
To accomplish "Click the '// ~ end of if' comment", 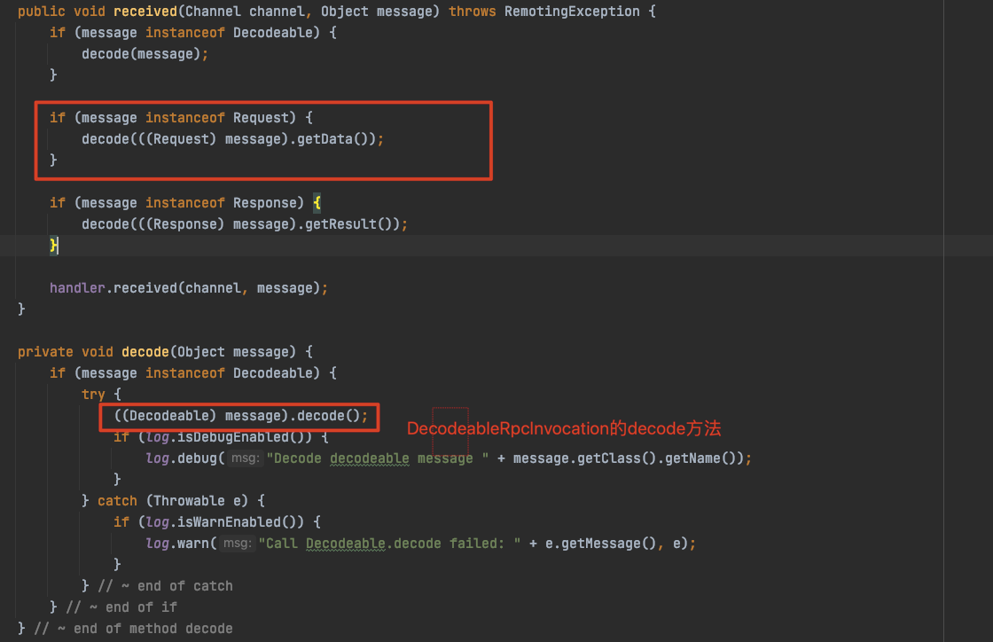I will pos(121,607).
